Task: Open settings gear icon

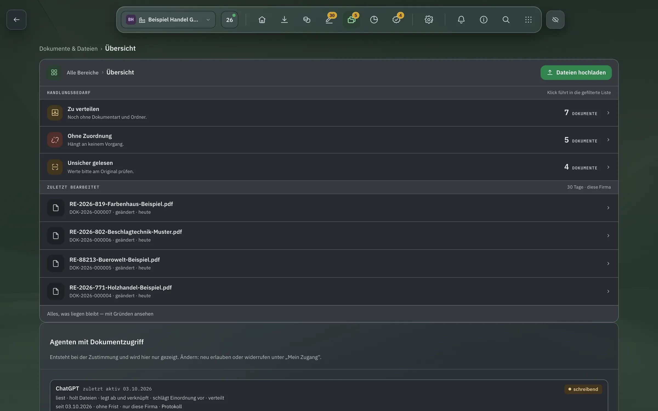Action: 429,19
